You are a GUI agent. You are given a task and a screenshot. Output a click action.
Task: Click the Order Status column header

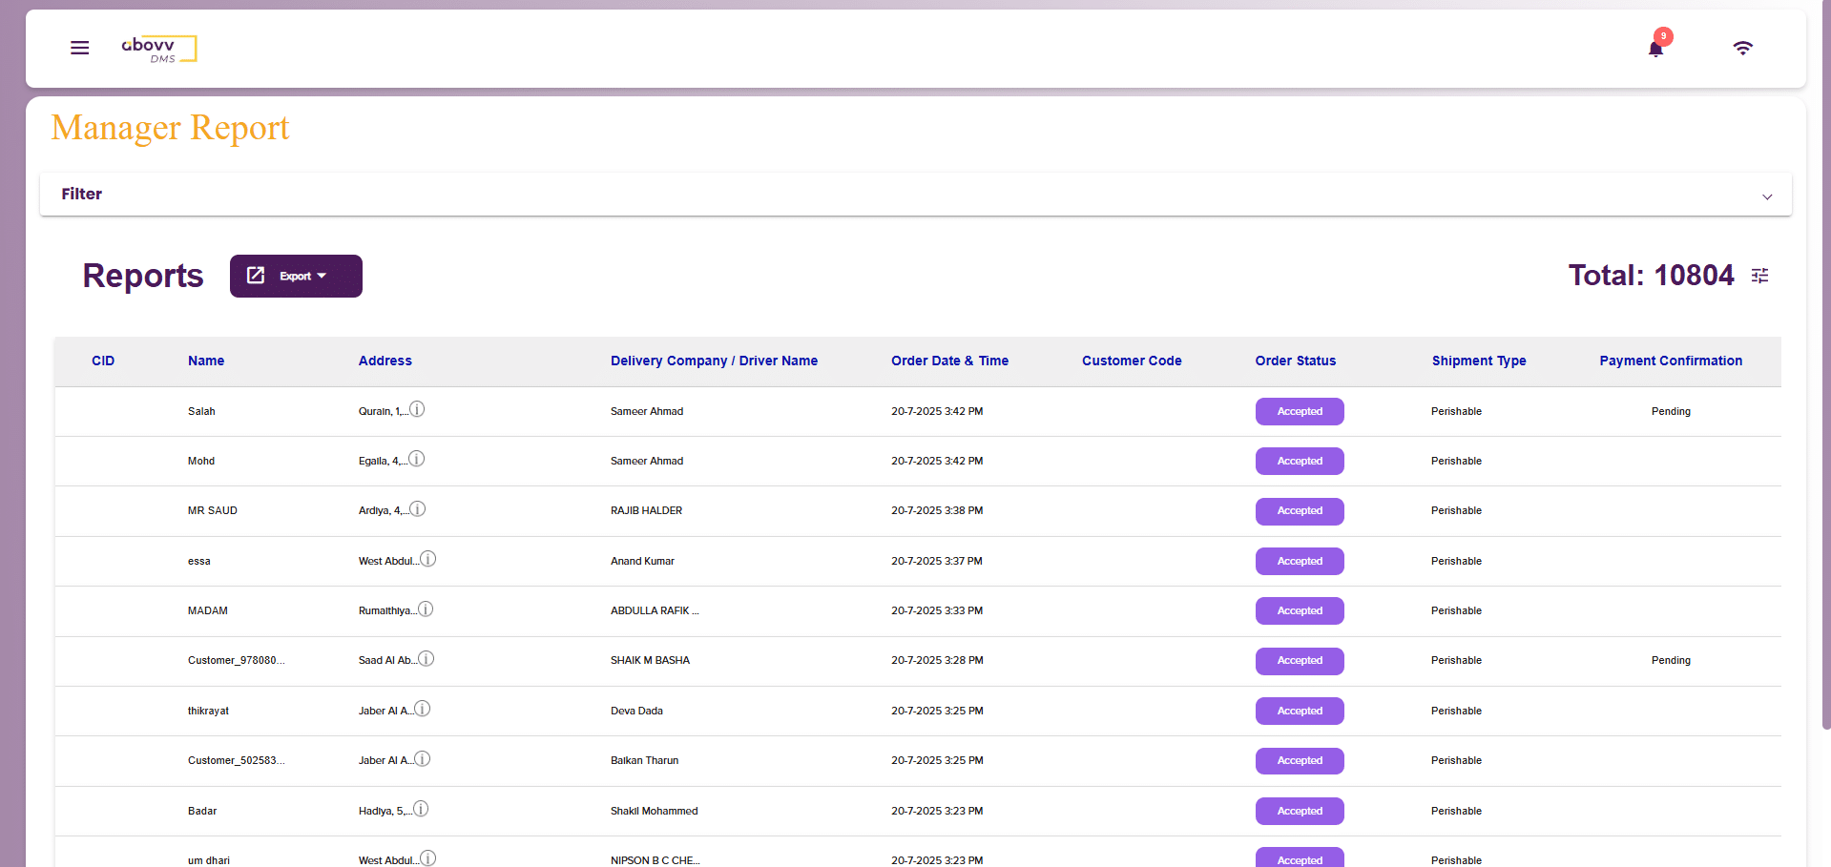click(x=1295, y=361)
